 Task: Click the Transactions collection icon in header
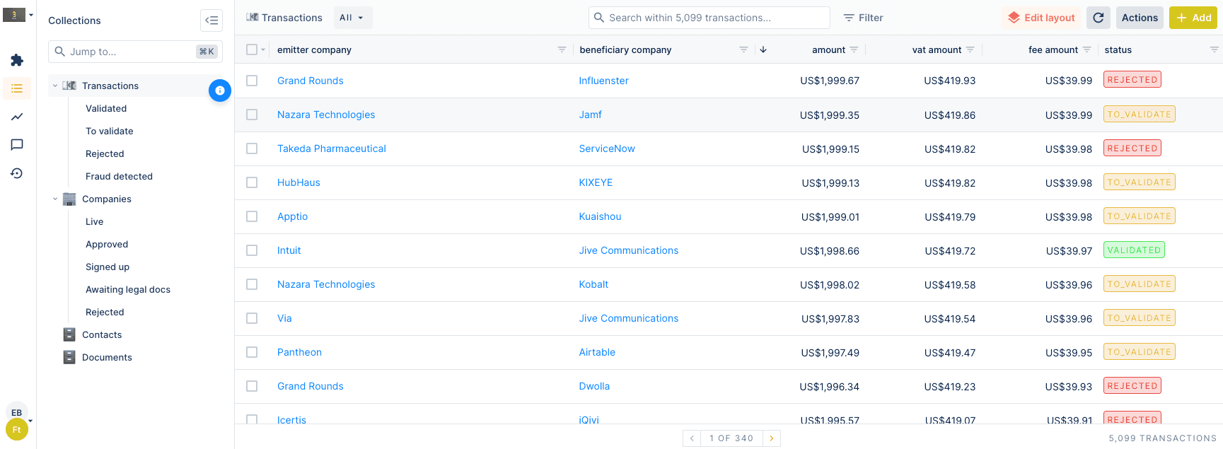tap(253, 18)
